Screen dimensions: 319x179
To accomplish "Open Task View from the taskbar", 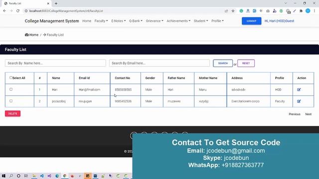I will pyautogui.click(x=26, y=176).
